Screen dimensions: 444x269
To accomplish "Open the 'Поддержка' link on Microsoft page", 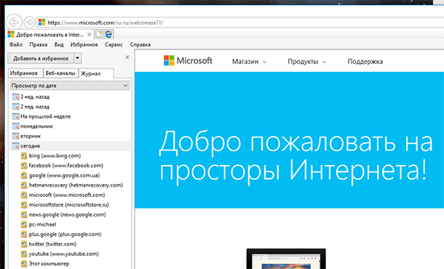I will point(365,61).
